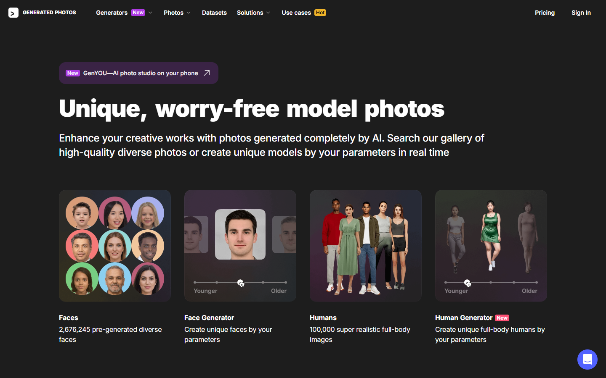The image size is (606, 378).
Task: Expand the Photos dropdown chevron
Action: pyautogui.click(x=189, y=13)
